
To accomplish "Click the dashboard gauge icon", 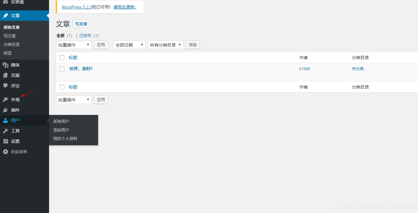I will pyautogui.click(x=6, y=2).
